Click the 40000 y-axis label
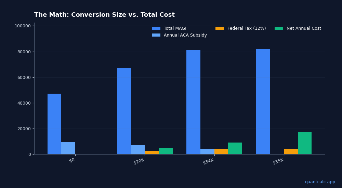The width and height of the screenshot is (342, 188). point(24,103)
